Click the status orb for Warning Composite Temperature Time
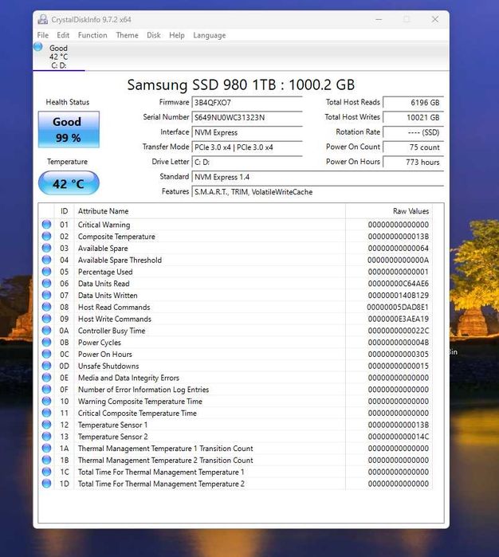This screenshot has width=499, height=557. (46, 401)
